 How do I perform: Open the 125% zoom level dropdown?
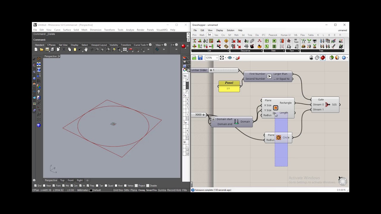click(x=217, y=58)
